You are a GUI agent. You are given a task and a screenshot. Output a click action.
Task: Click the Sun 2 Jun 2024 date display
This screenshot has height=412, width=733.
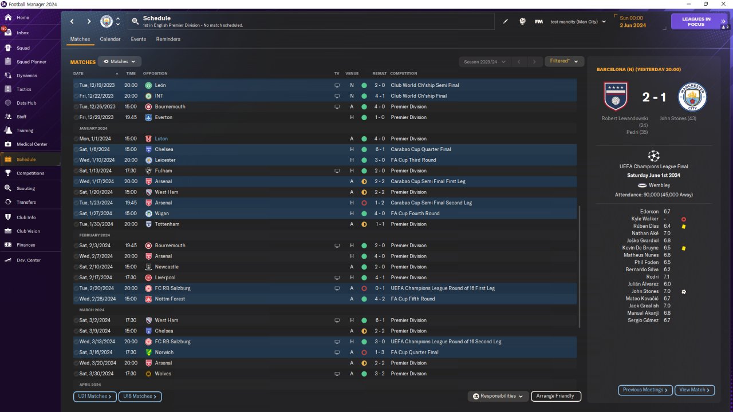click(x=633, y=22)
